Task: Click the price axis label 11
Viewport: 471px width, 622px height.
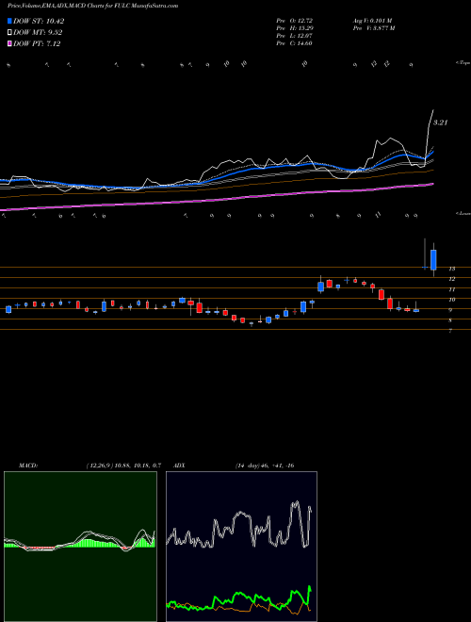Action: tap(451, 289)
